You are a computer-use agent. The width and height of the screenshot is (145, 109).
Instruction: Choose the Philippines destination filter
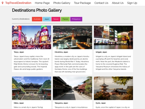(76, 19)
